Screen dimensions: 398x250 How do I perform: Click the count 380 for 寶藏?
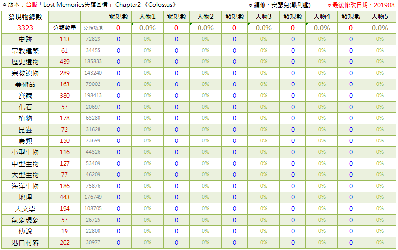coord(65,96)
